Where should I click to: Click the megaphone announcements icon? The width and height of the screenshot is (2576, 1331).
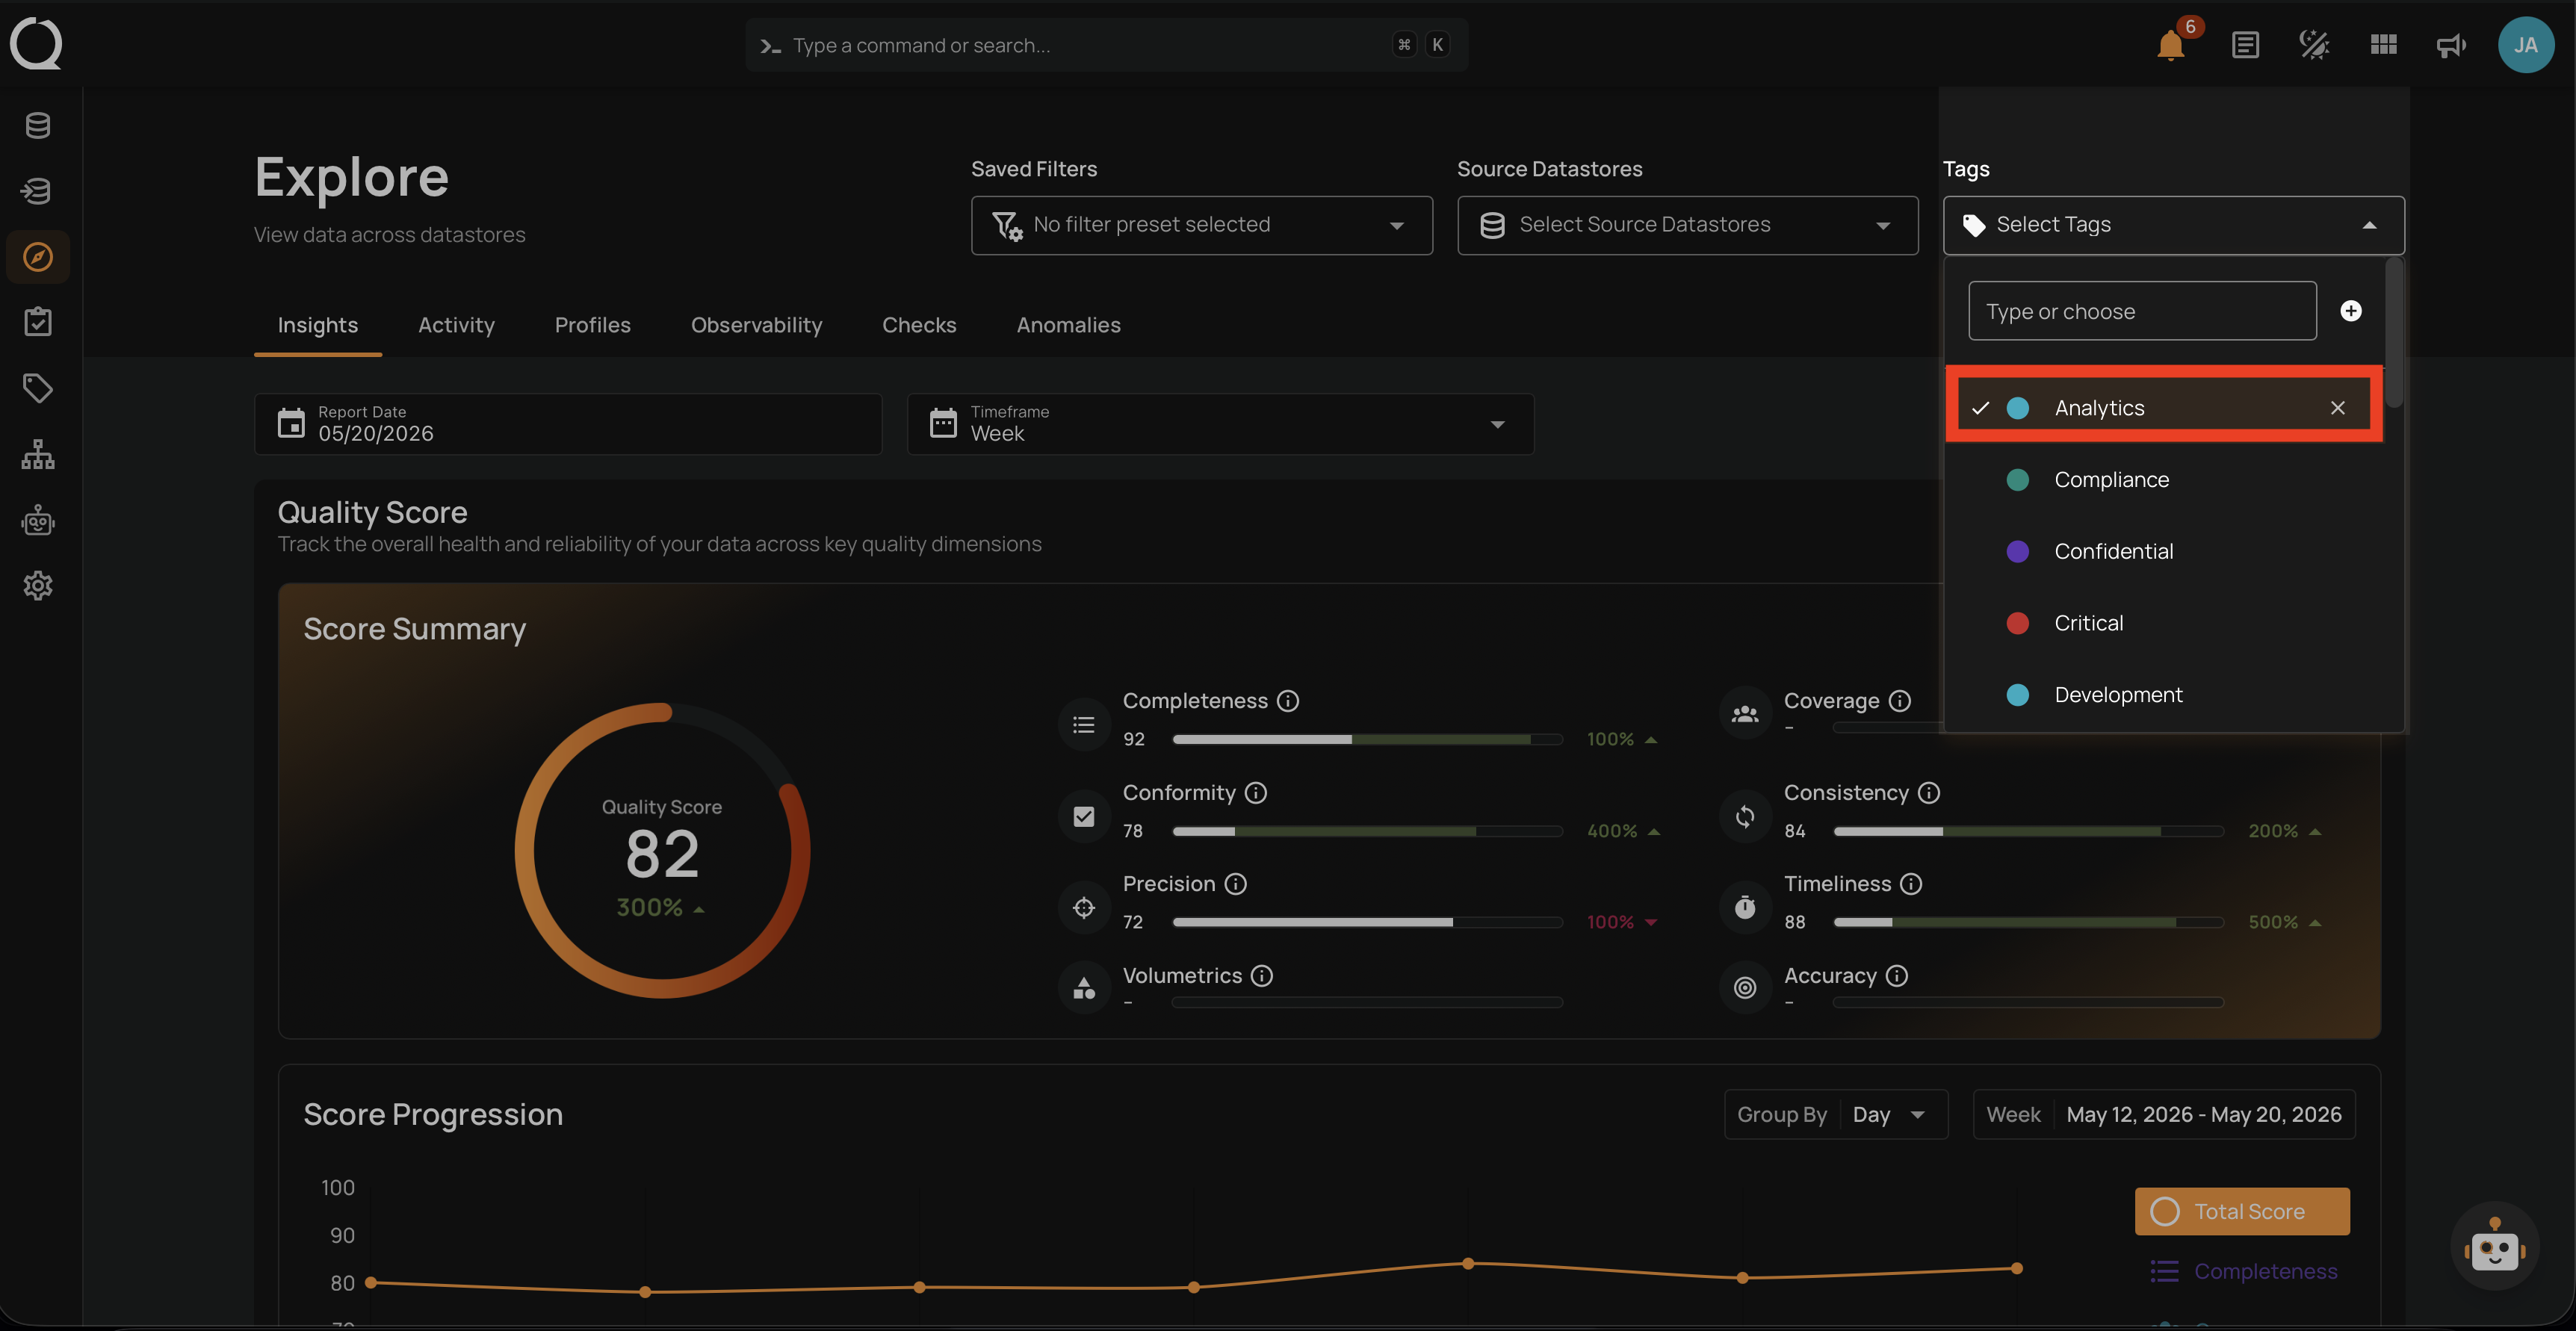2450,45
